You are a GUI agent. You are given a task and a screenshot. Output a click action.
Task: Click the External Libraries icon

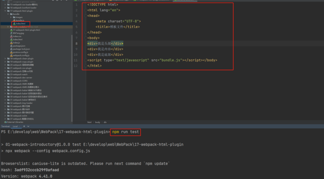[x=6, y=122]
